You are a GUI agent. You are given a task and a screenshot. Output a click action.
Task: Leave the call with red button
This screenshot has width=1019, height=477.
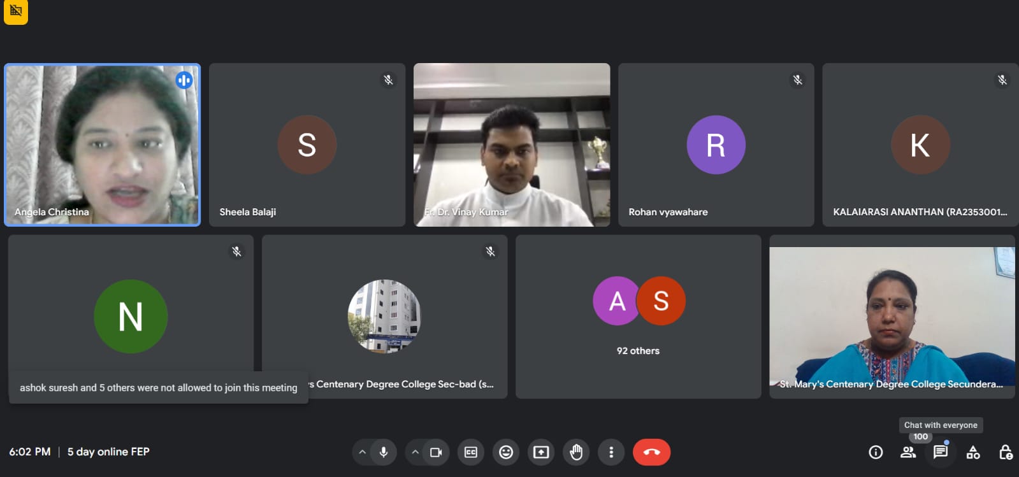tap(651, 452)
